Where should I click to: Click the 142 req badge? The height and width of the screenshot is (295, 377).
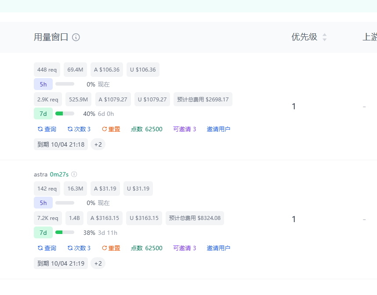(x=47, y=189)
